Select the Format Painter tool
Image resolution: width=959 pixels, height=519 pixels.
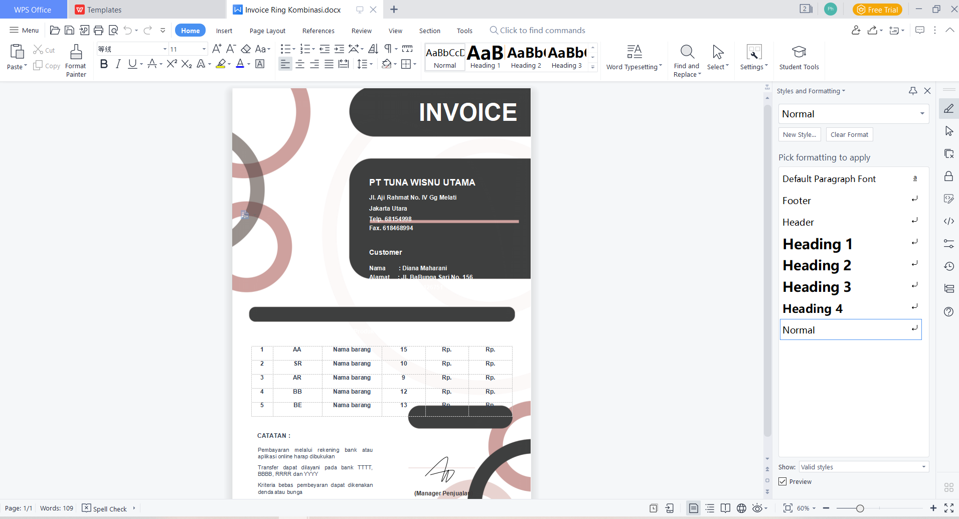coord(75,57)
